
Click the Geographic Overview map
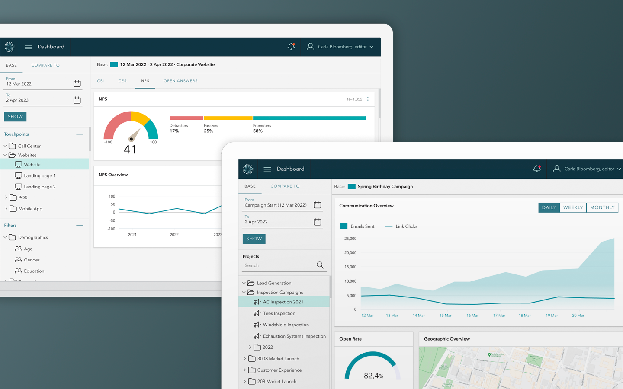pyautogui.click(x=521, y=367)
